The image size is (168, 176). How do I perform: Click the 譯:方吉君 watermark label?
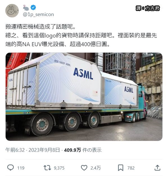pyautogui.click(x=148, y=8)
